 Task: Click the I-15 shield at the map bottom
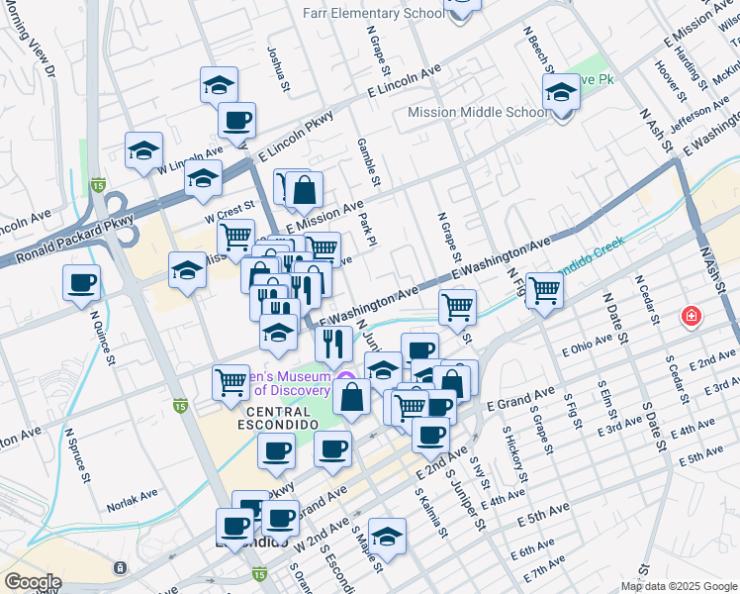pyautogui.click(x=259, y=573)
